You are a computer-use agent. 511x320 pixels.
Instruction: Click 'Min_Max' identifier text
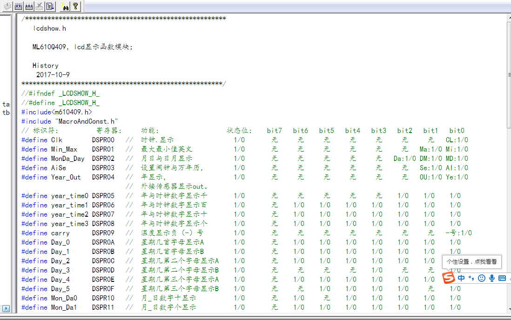tap(64, 149)
